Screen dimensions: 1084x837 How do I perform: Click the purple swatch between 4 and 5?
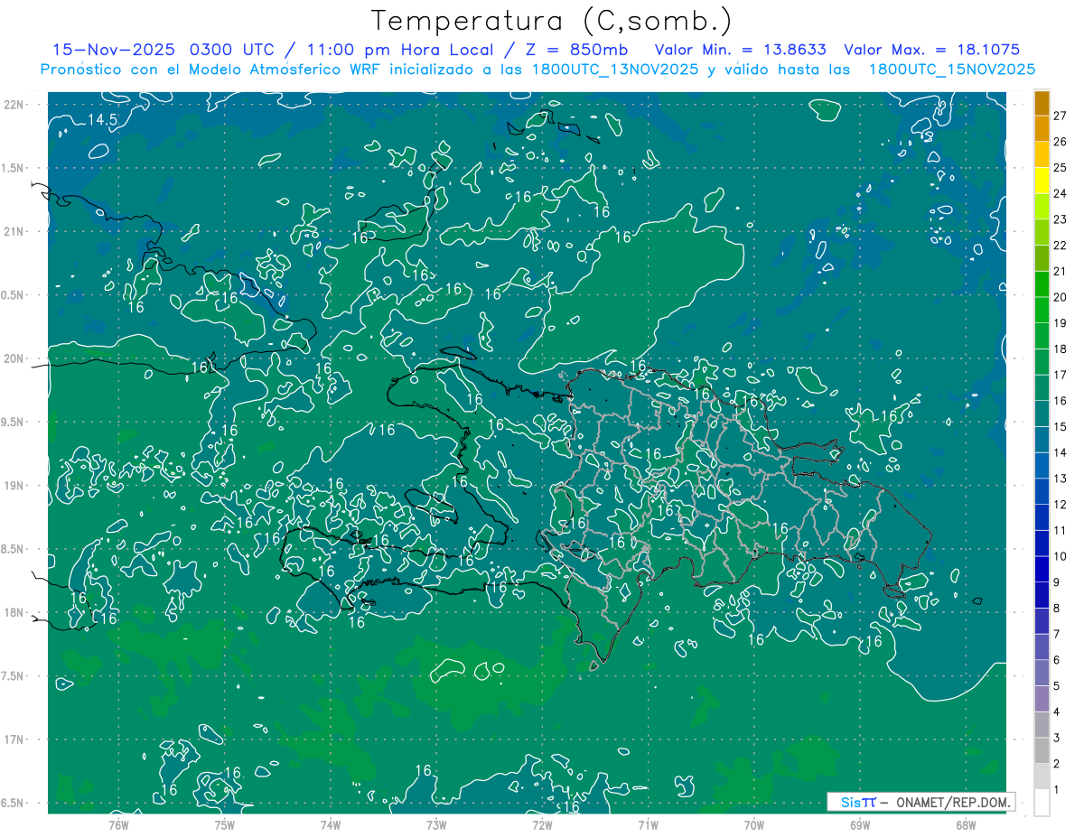click(1042, 699)
